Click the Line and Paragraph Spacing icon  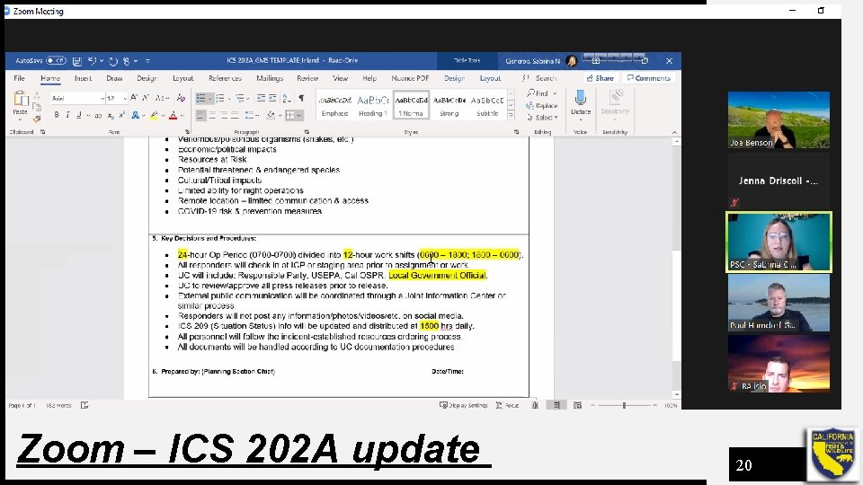249,116
